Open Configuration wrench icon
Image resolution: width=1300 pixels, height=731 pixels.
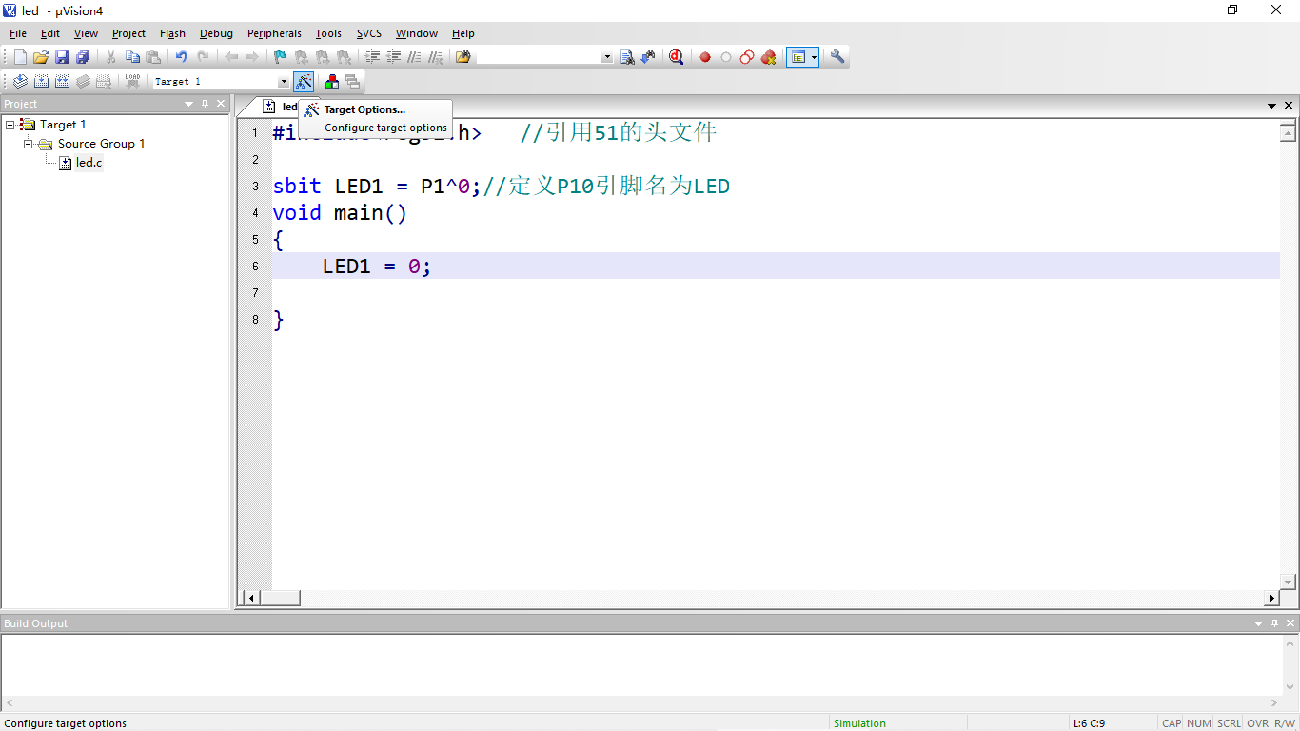(x=837, y=57)
